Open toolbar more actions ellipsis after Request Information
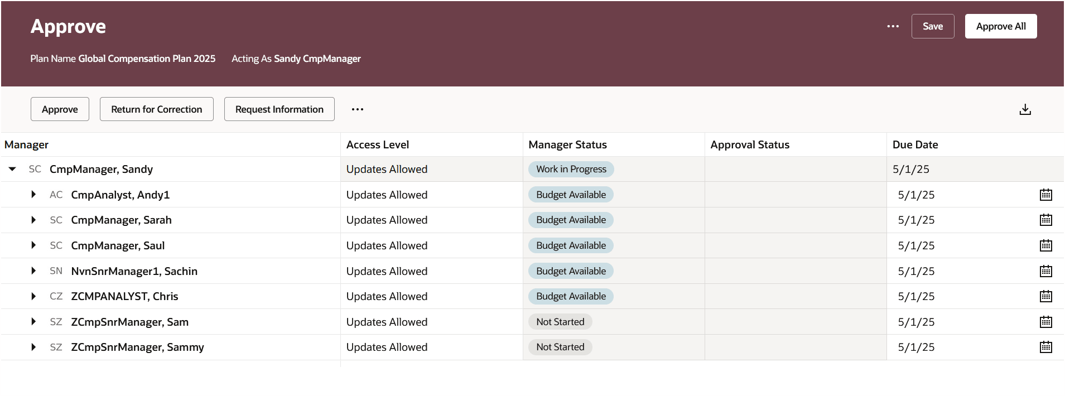The width and height of the screenshot is (1065, 396). point(358,109)
